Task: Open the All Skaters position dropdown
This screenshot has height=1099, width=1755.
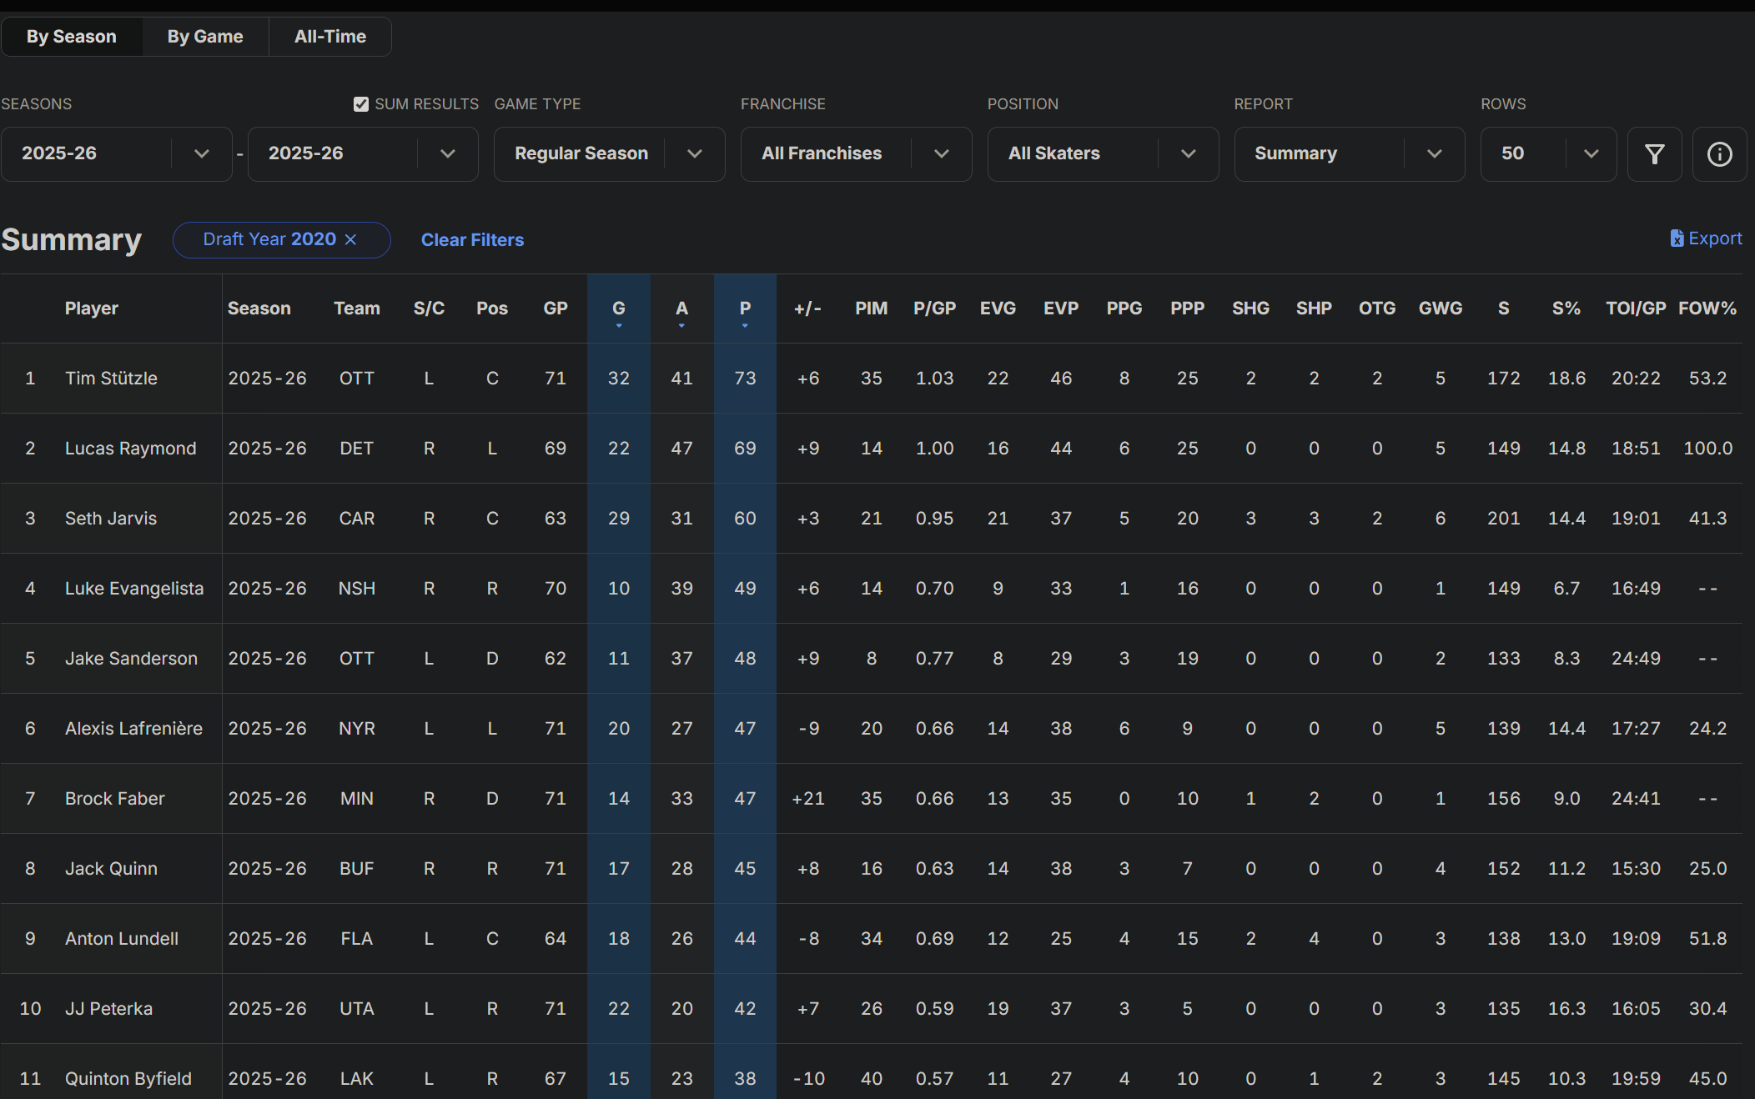Action: tap(1103, 154)
